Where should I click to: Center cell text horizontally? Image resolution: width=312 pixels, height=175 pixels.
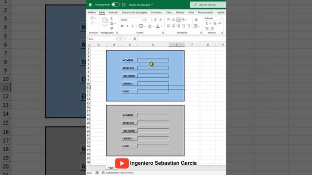174,26
